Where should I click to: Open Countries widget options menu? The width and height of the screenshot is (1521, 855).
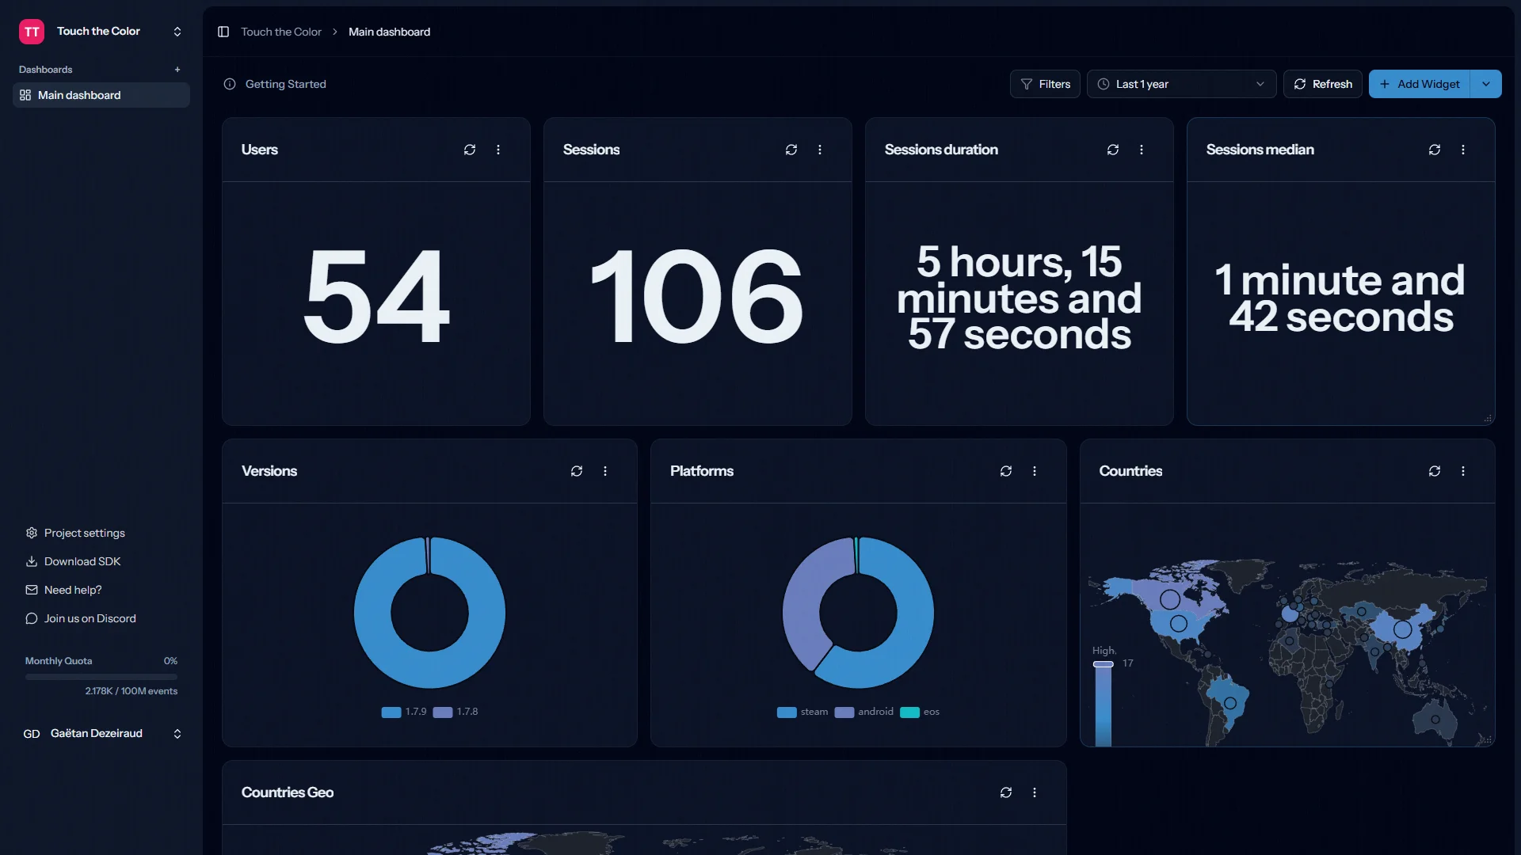(x=1463, y=471)
